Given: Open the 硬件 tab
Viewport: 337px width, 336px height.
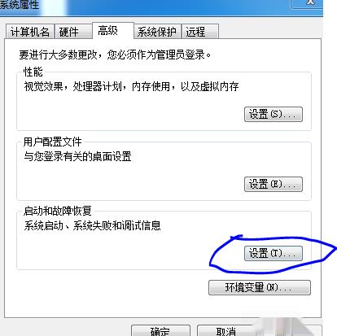Looking at the screenshot, I should [x=72, y=32].
